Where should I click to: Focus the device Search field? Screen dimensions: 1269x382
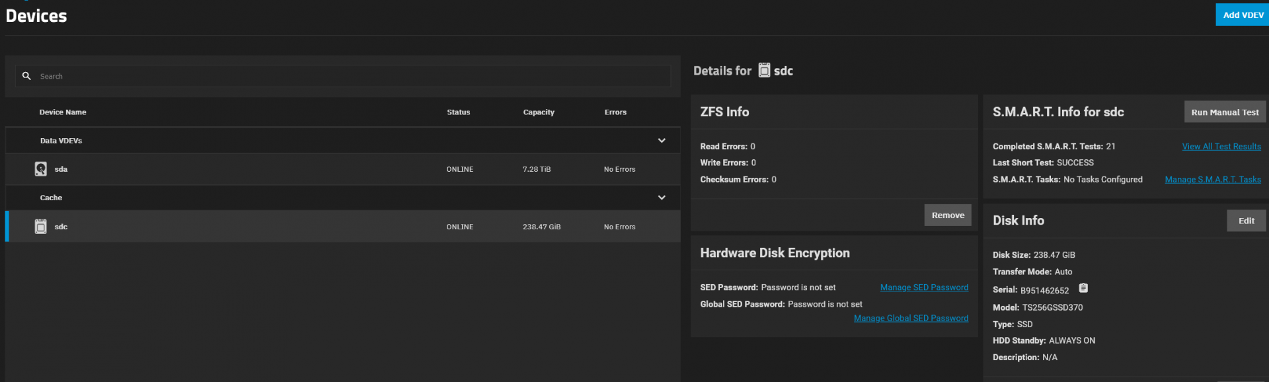[x=343, y=76]
